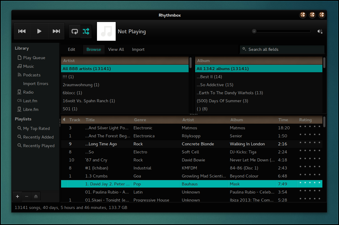
Task: Click View All button
Action: pyautogui.click(x=116, y=49)
